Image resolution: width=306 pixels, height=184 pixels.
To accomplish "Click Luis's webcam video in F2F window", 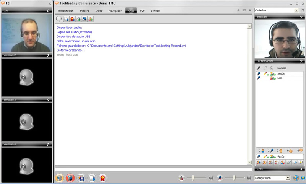I will [x=27, y=33].
